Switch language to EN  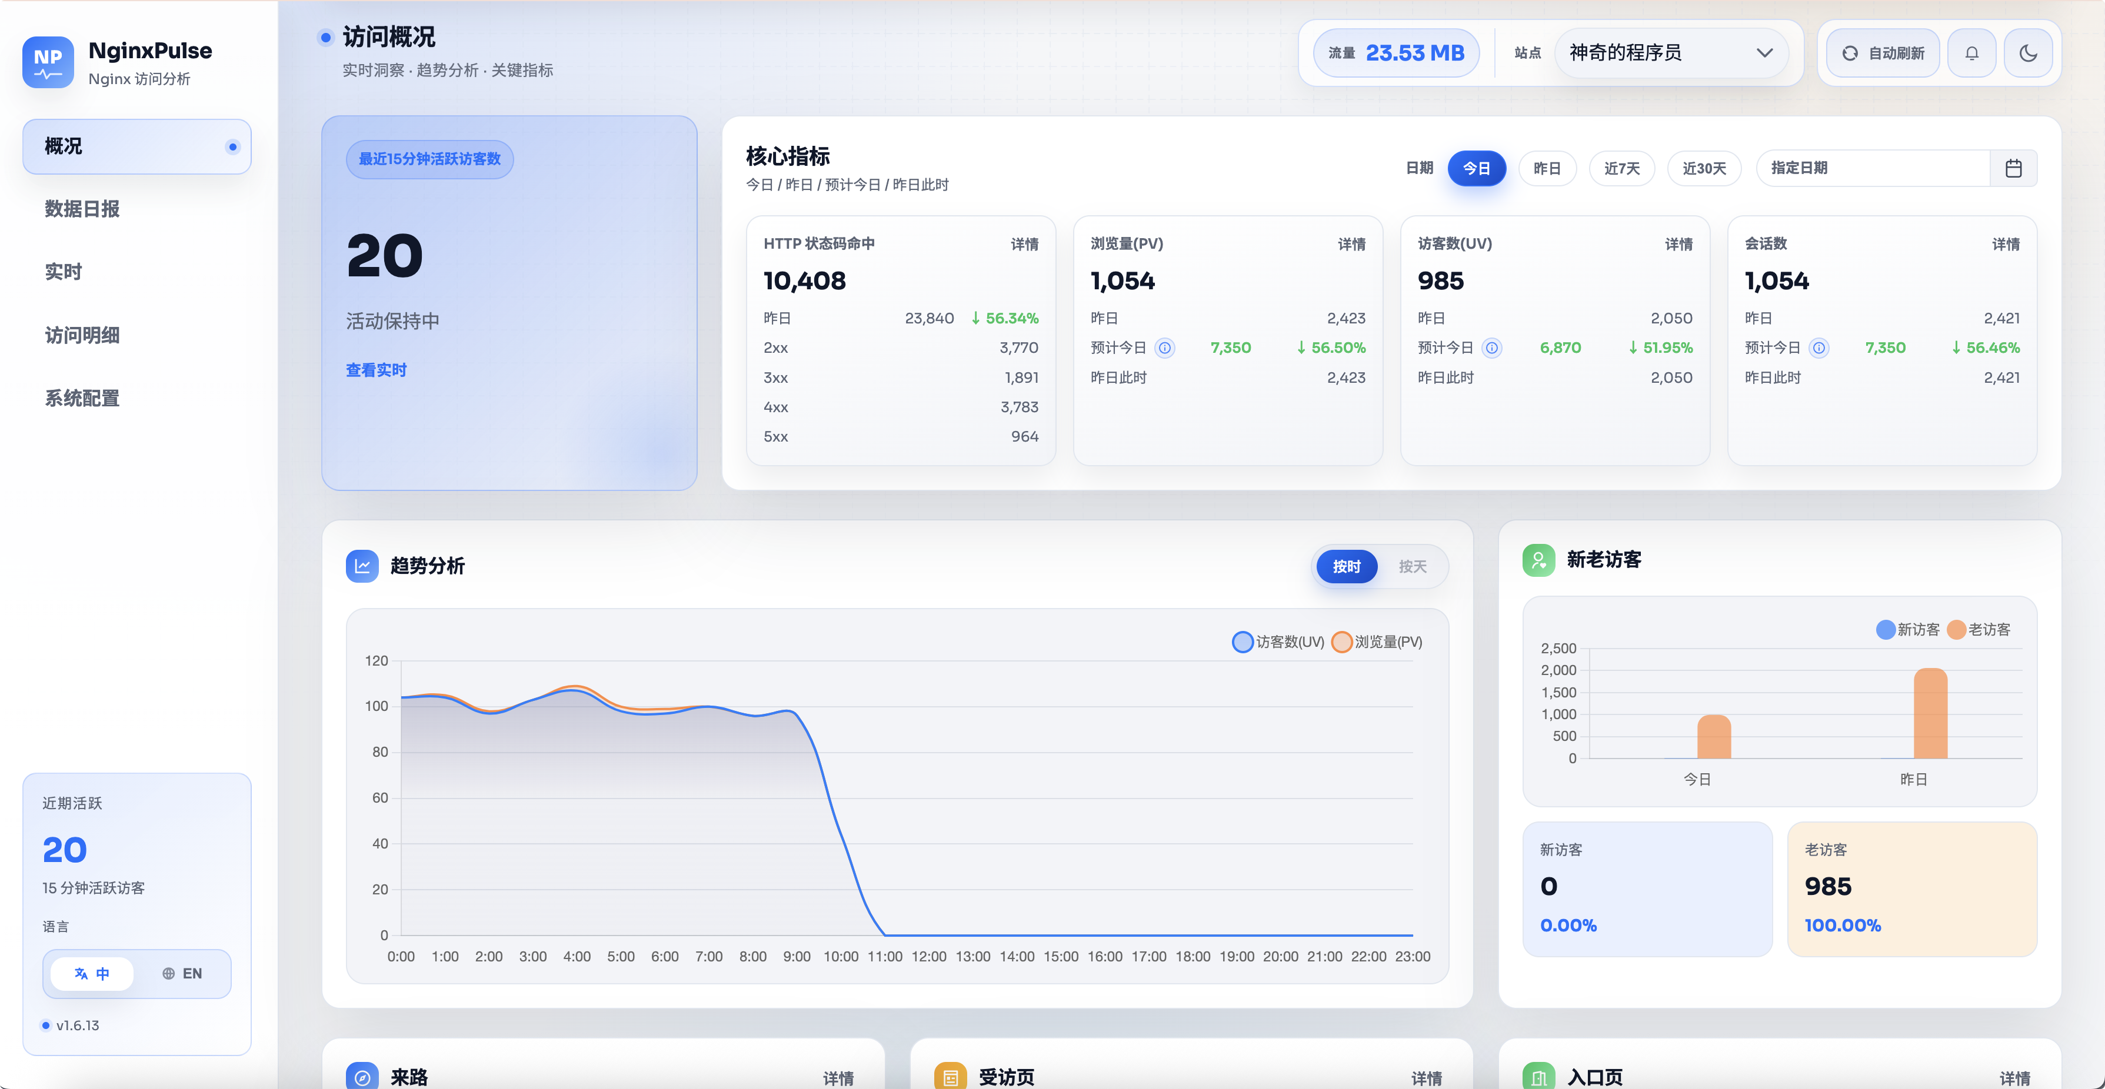pyautogui.click(x=182, y=973)
